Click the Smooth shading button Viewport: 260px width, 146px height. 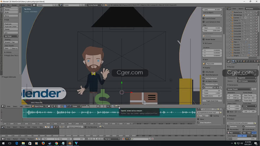(7, 42)
